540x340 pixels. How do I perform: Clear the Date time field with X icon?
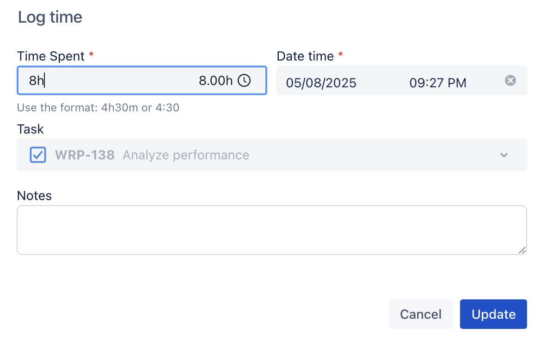click(x=510, y=81)
